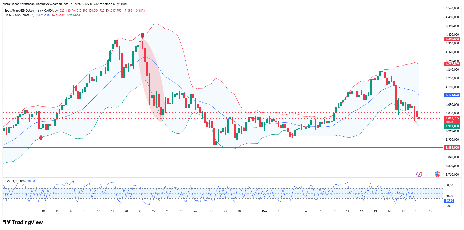The image size is (464, 230).
Task: Click the red up arrow marker below candles
Action: (41, 138)
